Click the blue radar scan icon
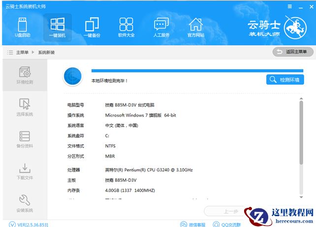 72,77
